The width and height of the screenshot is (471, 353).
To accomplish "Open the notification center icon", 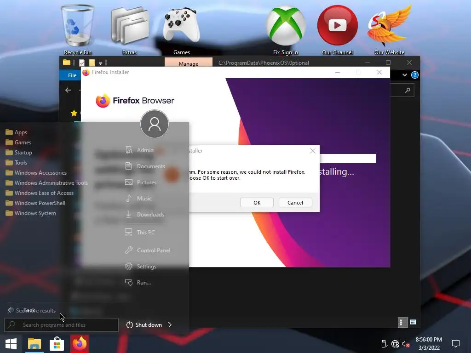I will [456, 344].
